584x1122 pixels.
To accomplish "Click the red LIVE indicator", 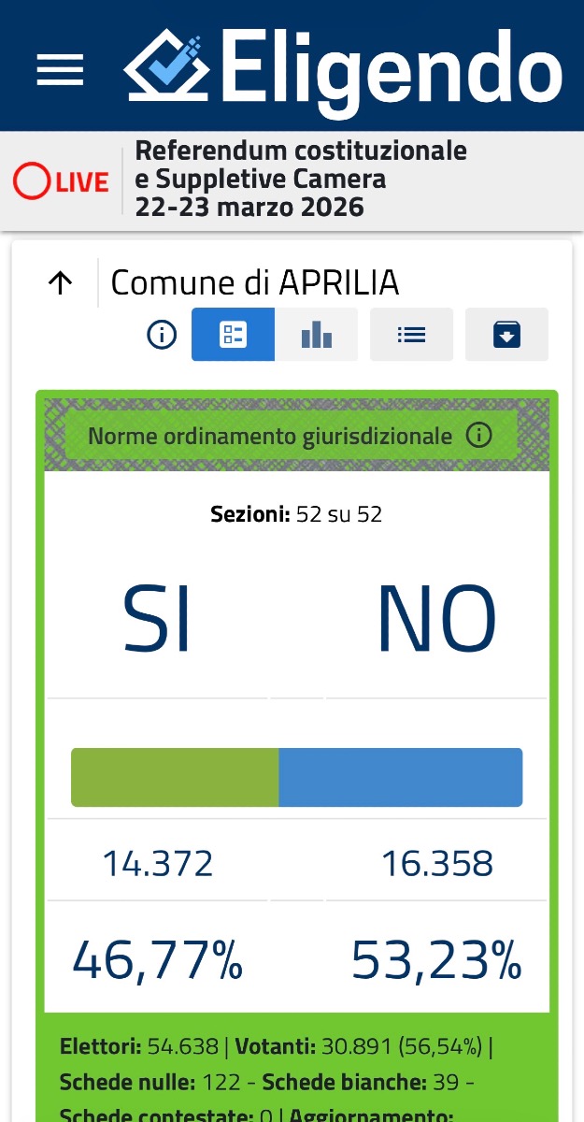I will [x=62, y=181].
